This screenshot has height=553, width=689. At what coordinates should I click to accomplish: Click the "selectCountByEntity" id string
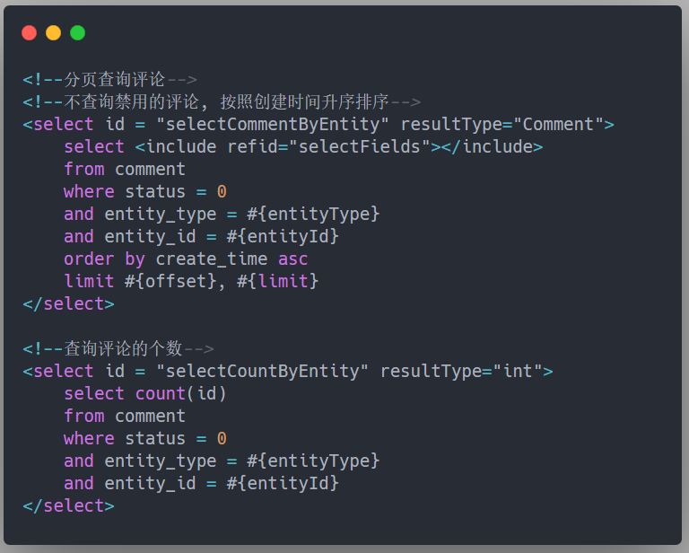[x=262, y=372]
